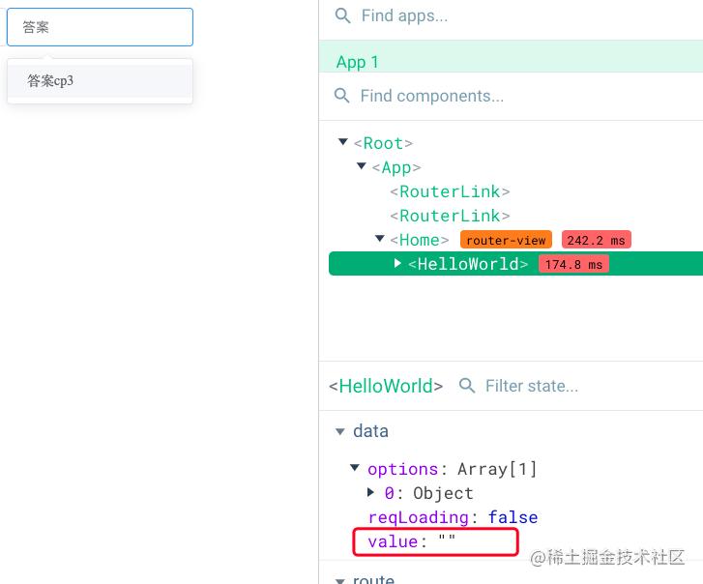This screenshot has height=584, width=703.
Task: Collapse the options Array arrow
Action: pos(355,468)
